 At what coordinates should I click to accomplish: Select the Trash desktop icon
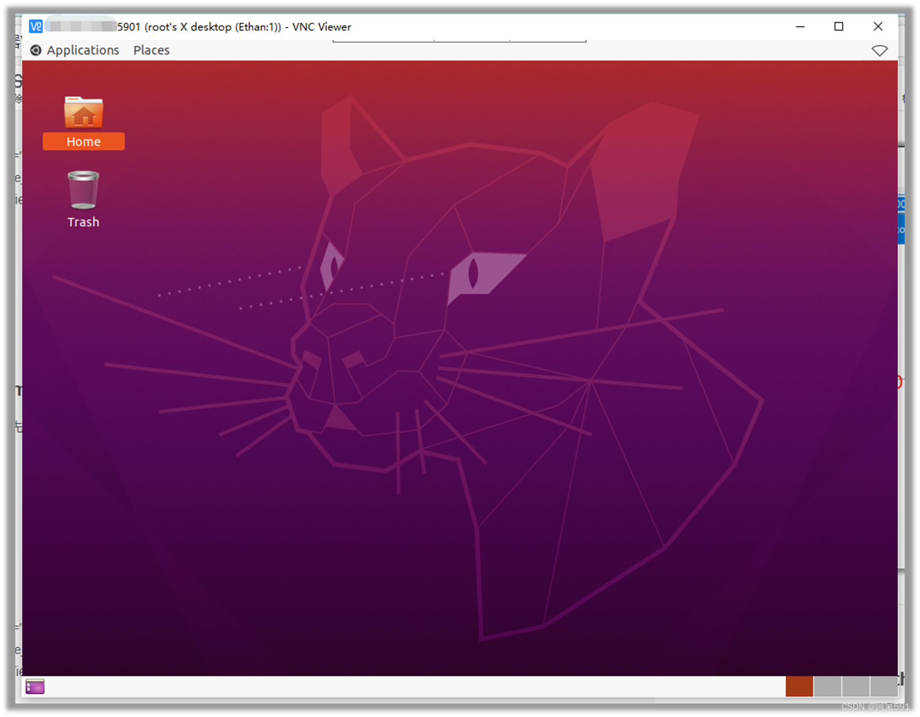tap(83, 199)
